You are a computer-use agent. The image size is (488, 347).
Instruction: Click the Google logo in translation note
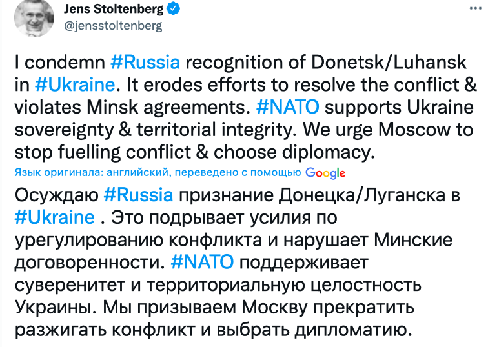point(325,172)
